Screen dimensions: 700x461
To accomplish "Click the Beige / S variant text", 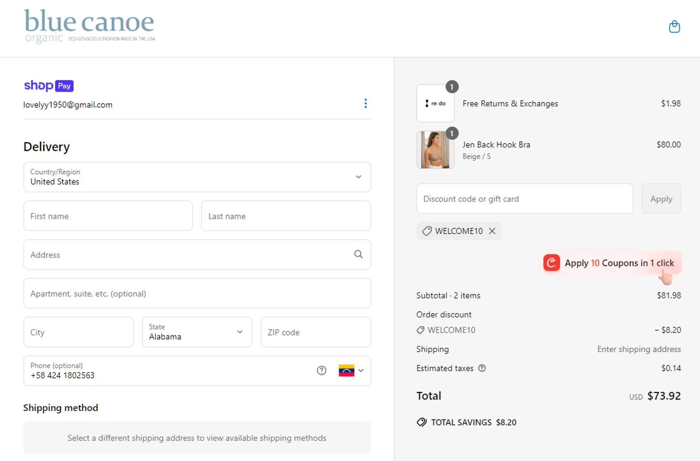I will (x=476, y=156).
